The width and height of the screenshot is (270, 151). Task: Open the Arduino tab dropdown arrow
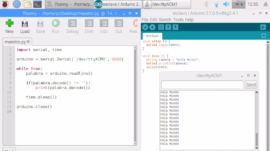coord(264,36)
